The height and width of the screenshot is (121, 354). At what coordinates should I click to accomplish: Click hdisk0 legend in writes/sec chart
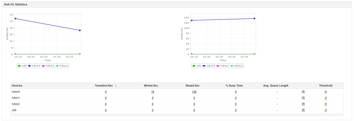coord(34,66)
